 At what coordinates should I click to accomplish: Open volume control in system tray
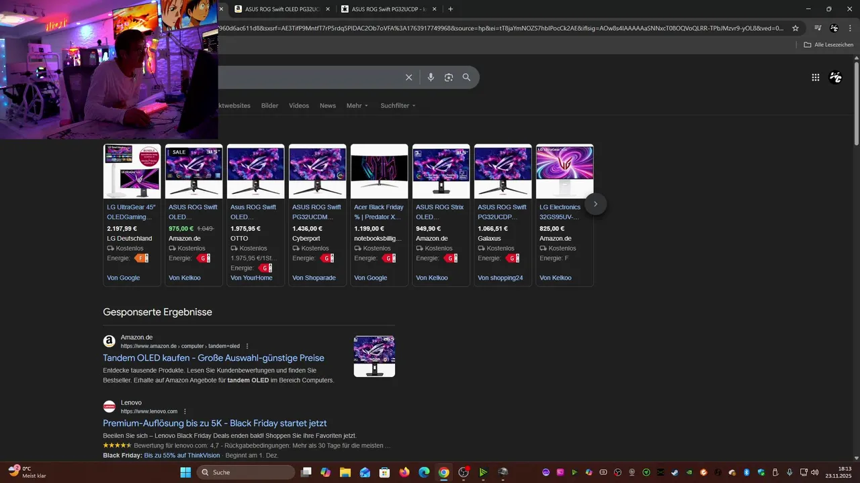click(x=814, y=472)
